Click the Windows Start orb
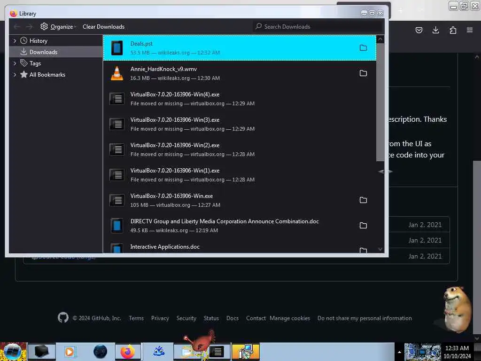Image resolution: width=481 pixels, height=361 pixels. click(13, 352)
